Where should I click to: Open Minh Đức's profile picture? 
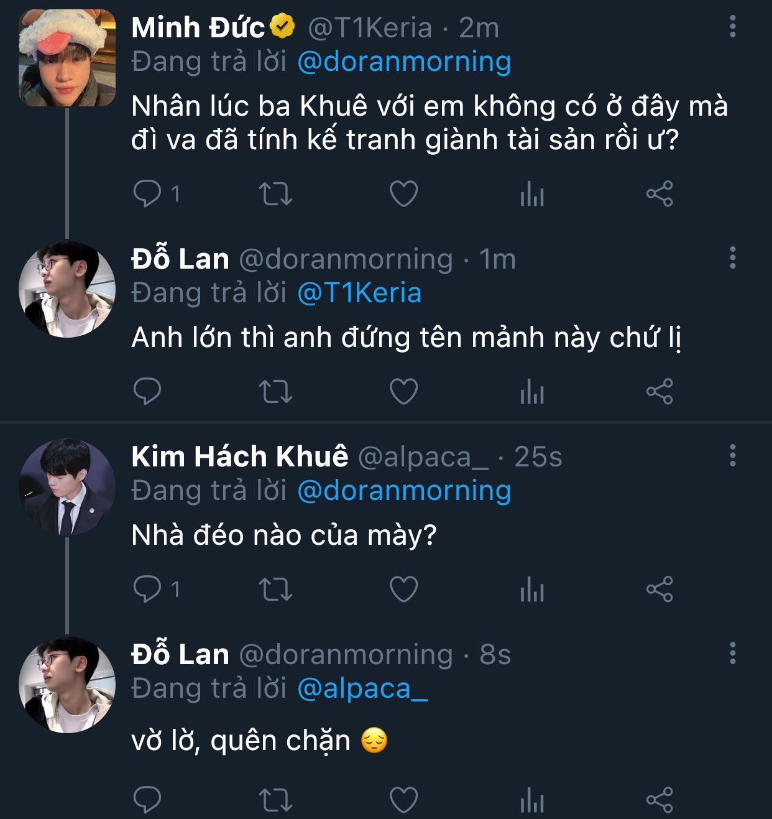tap(67, 58)
